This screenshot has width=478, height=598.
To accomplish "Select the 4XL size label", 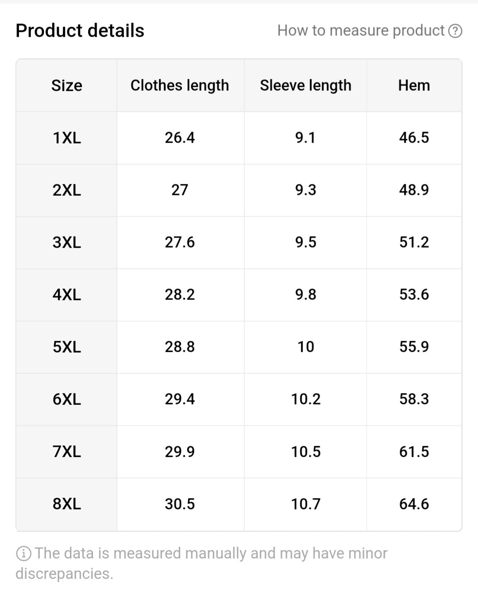I will 66,295.
